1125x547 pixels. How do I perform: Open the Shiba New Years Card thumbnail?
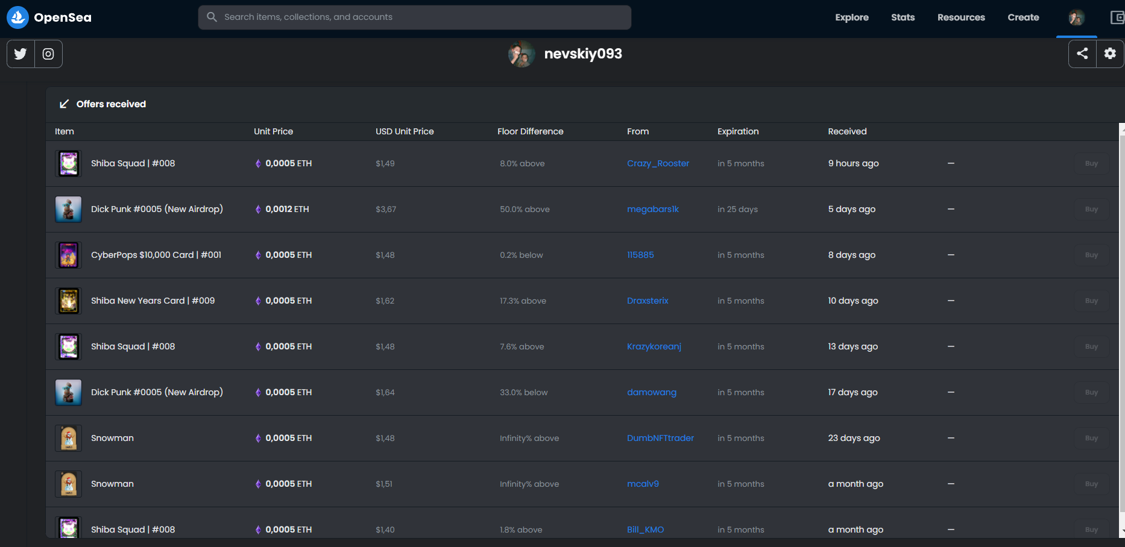(69, 301)
